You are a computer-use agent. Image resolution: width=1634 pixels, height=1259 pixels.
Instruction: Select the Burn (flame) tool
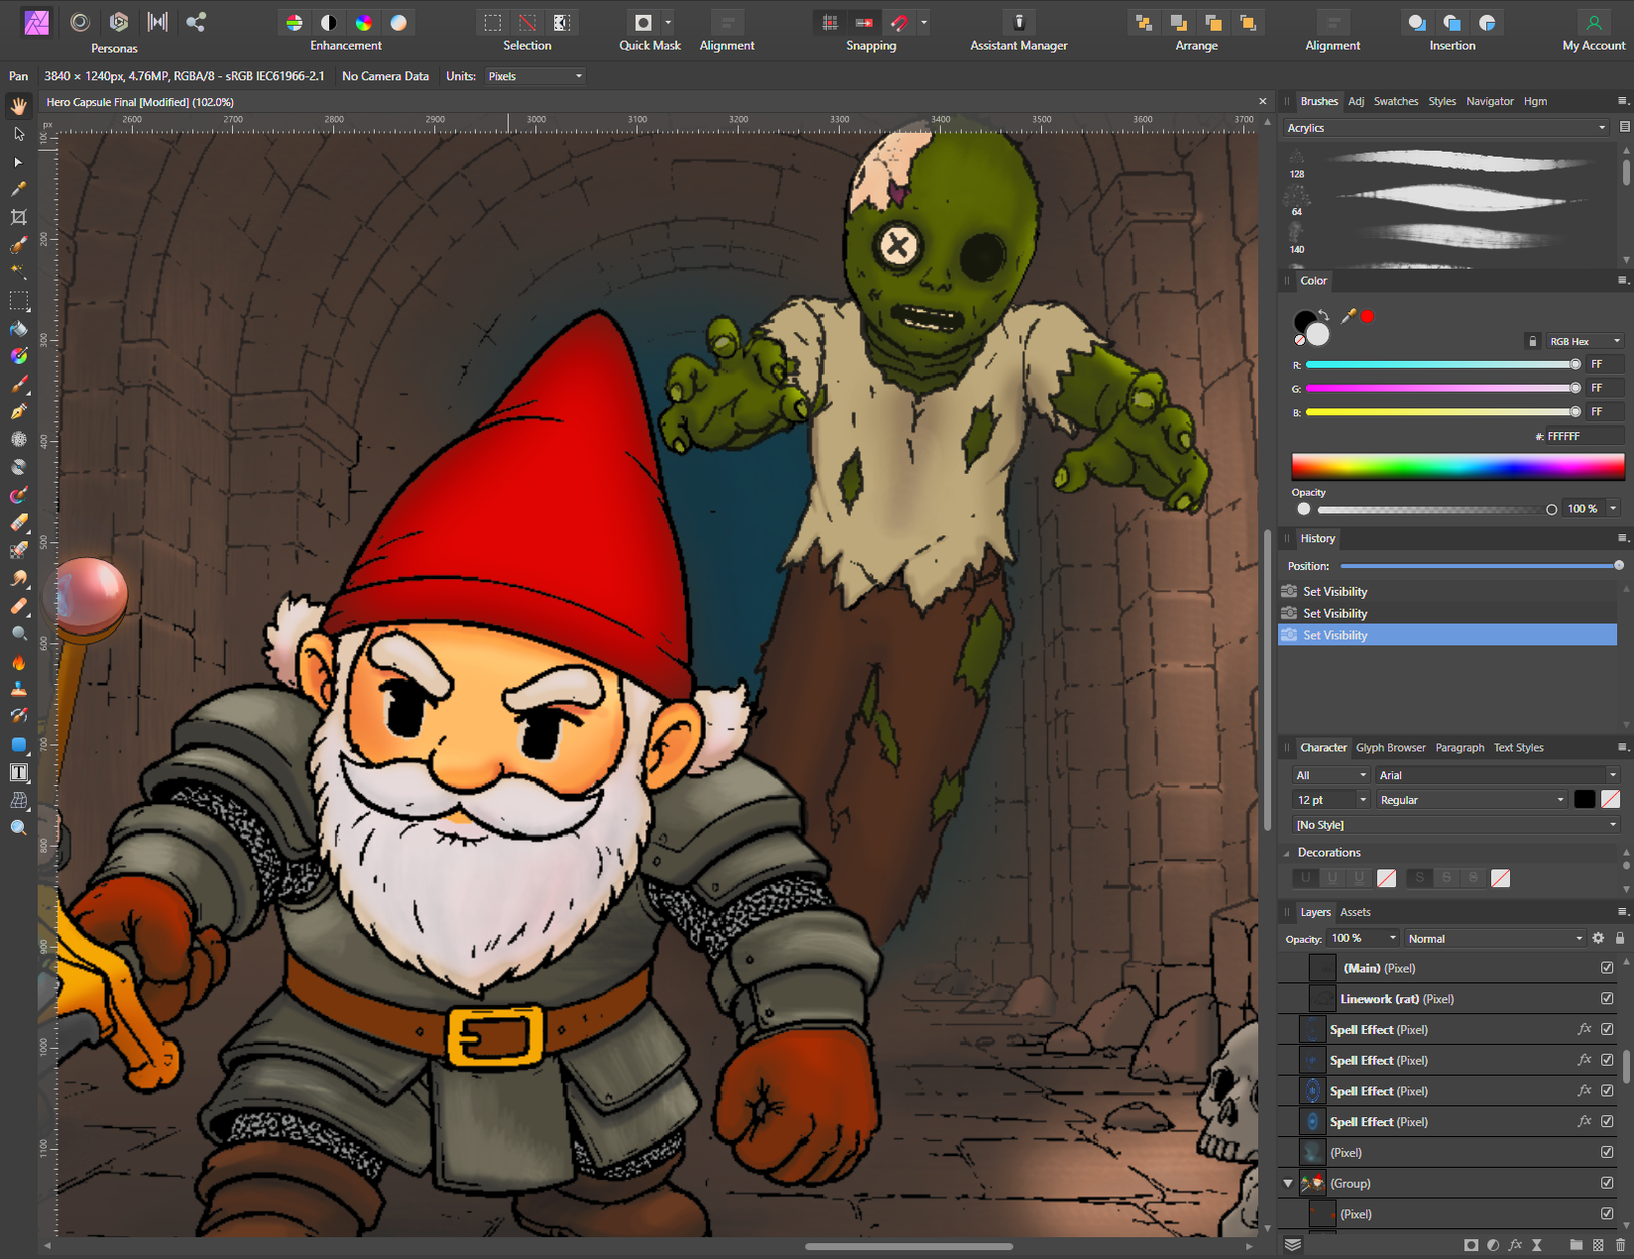coord(18,661)
